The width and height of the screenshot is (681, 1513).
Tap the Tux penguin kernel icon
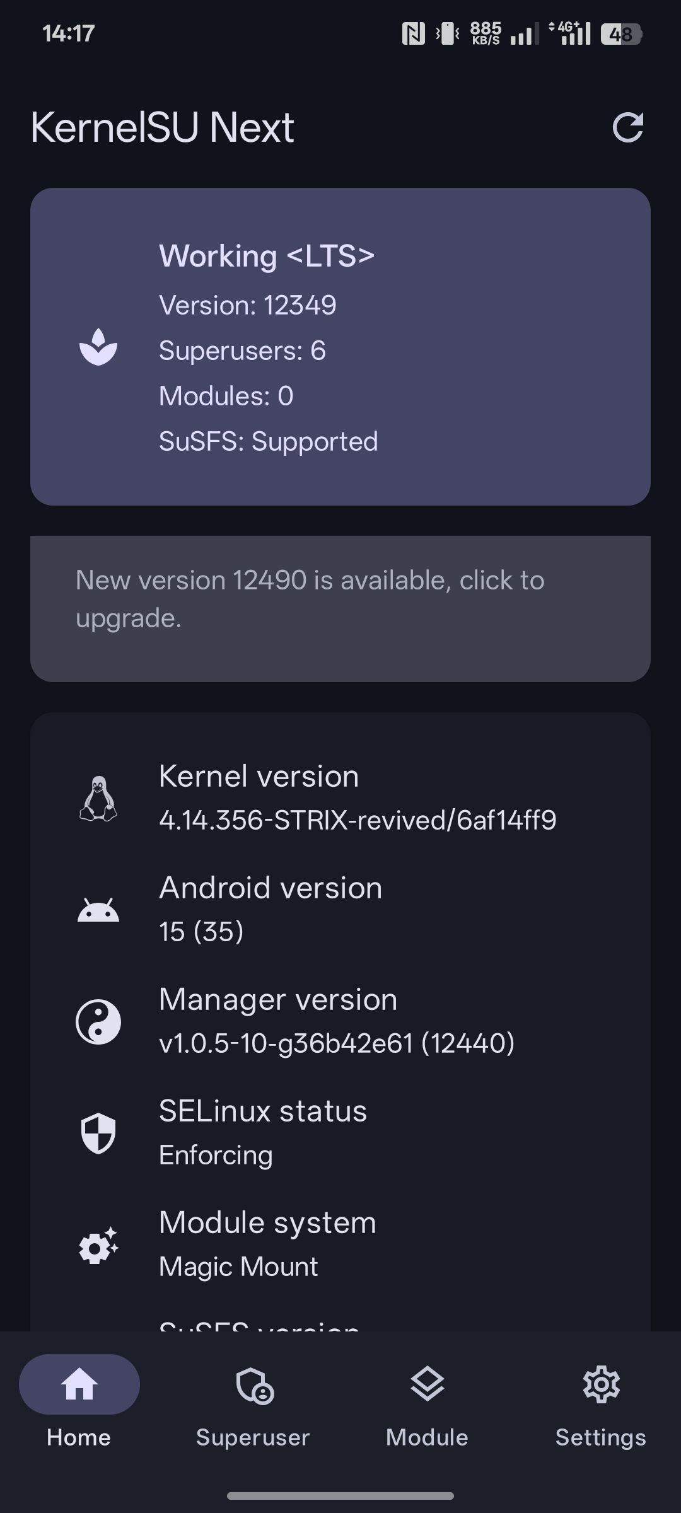[x=98, y=798]
